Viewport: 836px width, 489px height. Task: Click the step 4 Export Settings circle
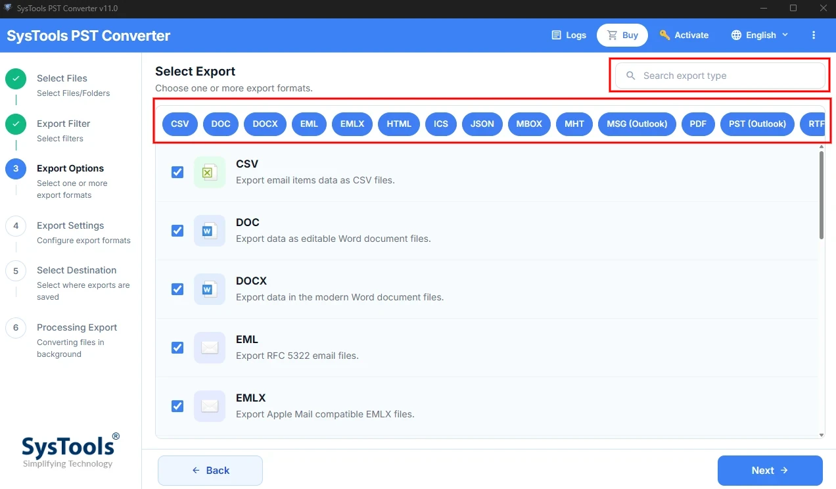coord(16,226)
